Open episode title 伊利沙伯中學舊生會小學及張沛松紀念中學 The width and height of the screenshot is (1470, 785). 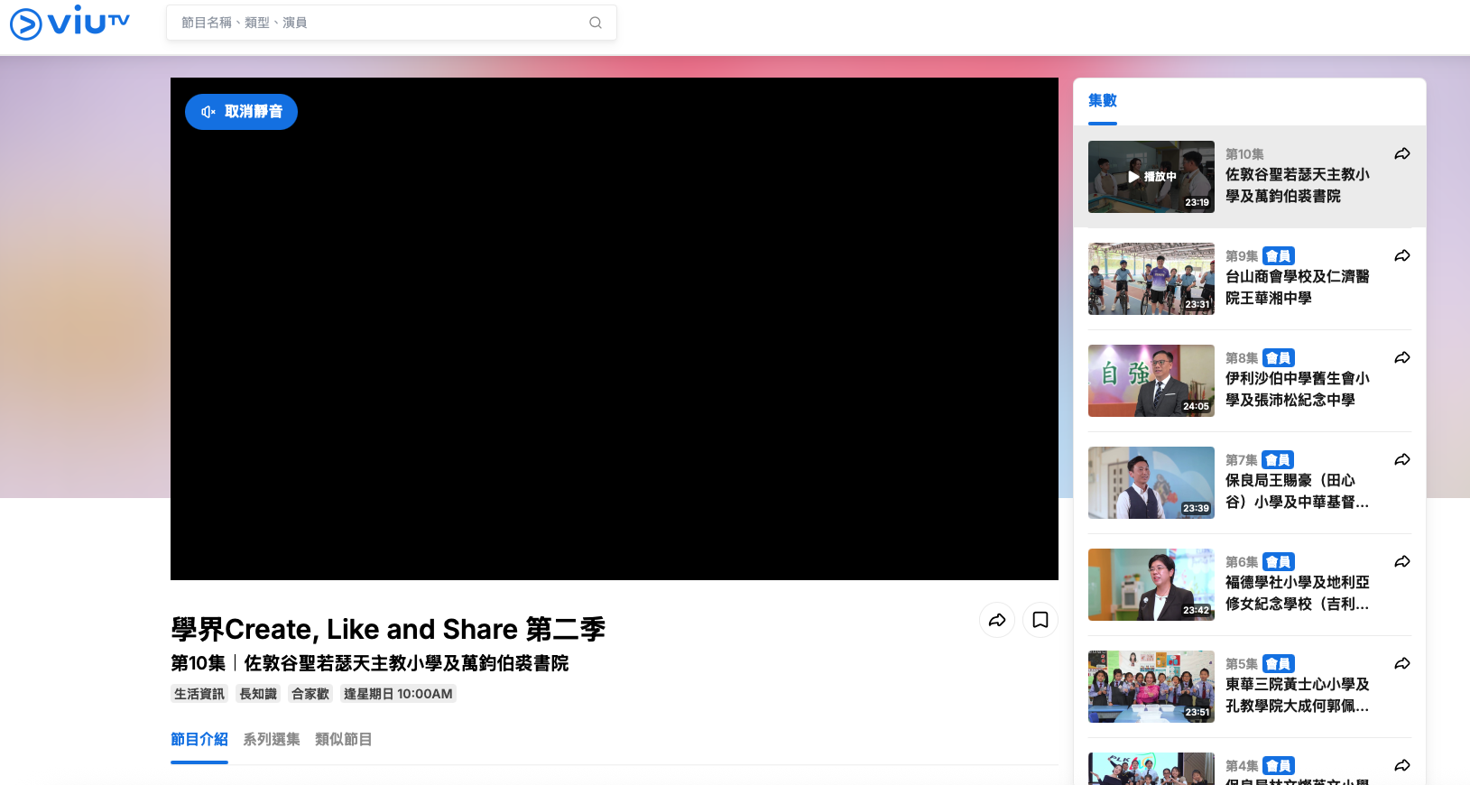[1298, 390]
